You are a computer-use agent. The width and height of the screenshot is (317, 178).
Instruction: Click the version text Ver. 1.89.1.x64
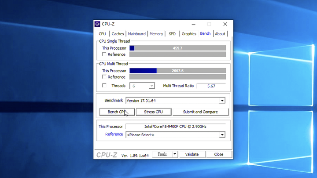[x=135, y=156]
